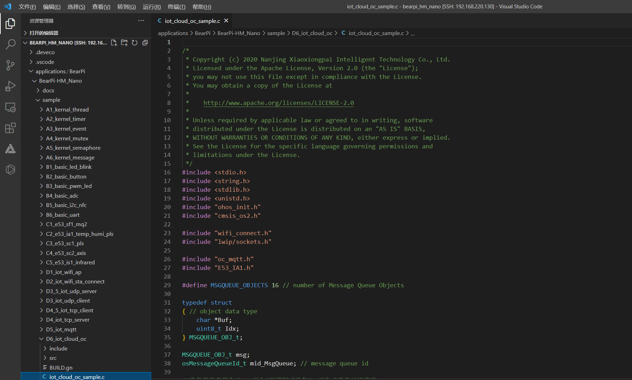Collapse the sample folder
The width and height of the screenshot is (632, 380).
click(x=86, y=100)
